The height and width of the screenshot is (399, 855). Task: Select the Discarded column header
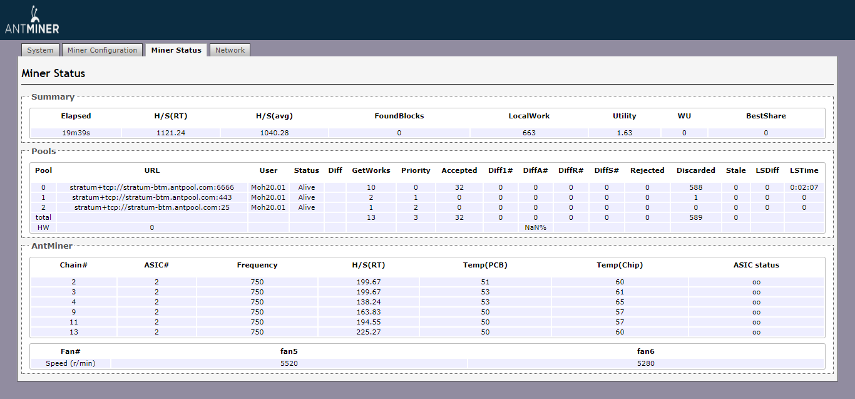coord(695,170)
